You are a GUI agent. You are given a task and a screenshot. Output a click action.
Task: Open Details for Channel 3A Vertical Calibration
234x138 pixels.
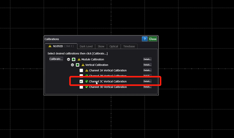click(148, 70)
